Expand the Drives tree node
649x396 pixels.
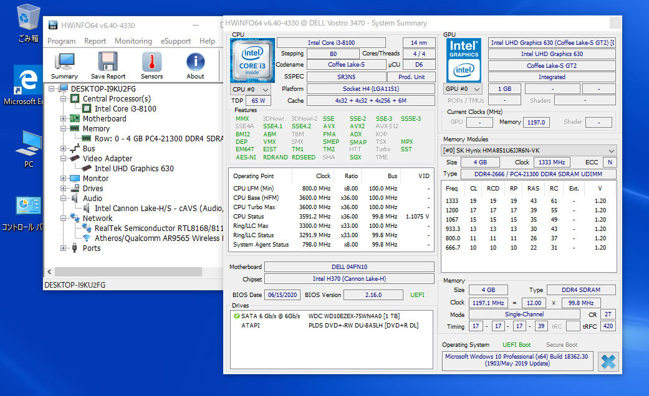pyautogui.click(x=64, y=189)
